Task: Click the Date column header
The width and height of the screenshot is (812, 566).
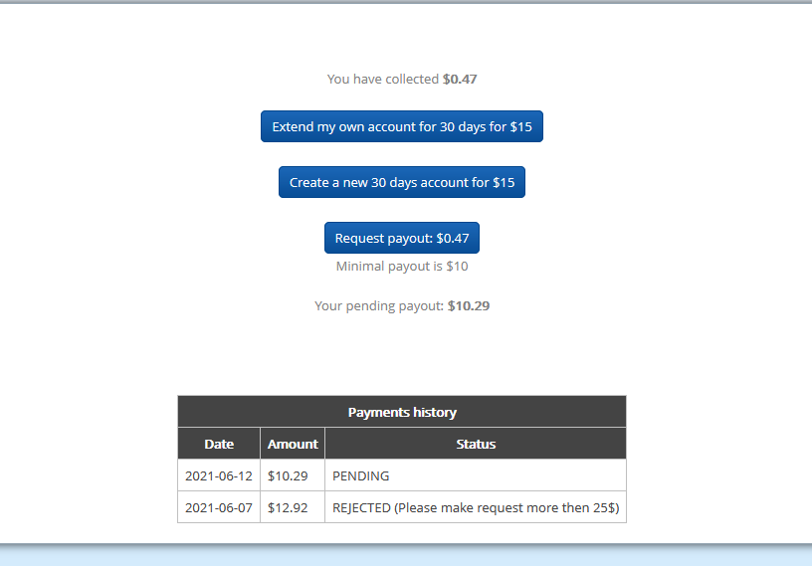Action: coord(219,444)
